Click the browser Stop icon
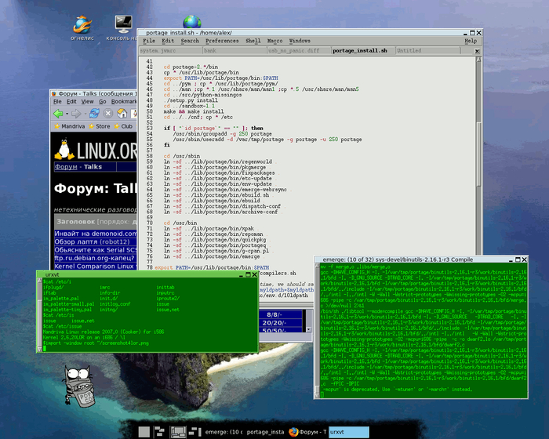The image size is (549, 439). tap(108, 114)
